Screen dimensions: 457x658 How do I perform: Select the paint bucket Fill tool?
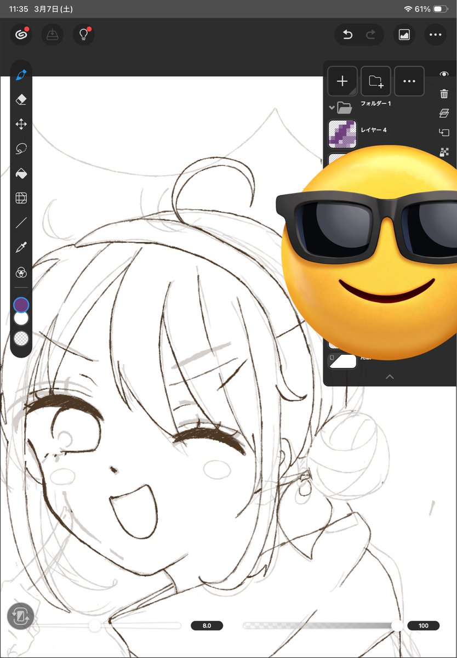coord(21,173)
